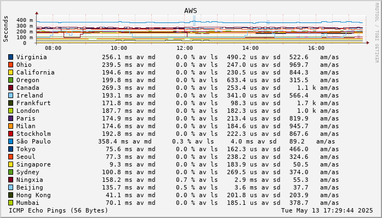
Task: Select the Paris legend label
Action: point(26,118)
